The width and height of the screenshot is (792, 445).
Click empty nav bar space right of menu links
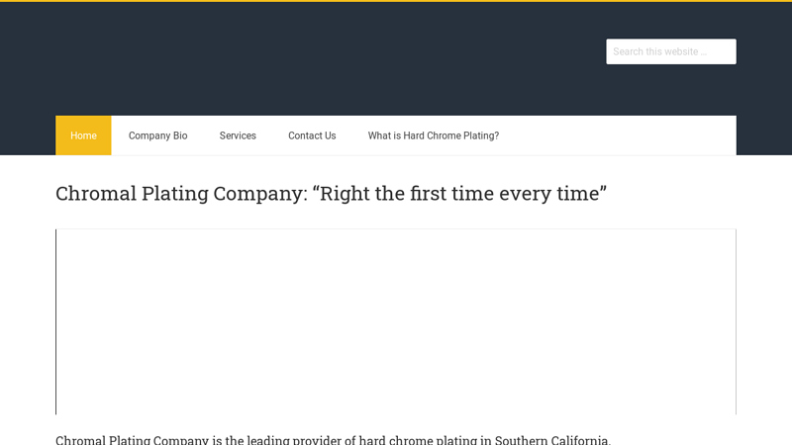[x=624, y=135]
